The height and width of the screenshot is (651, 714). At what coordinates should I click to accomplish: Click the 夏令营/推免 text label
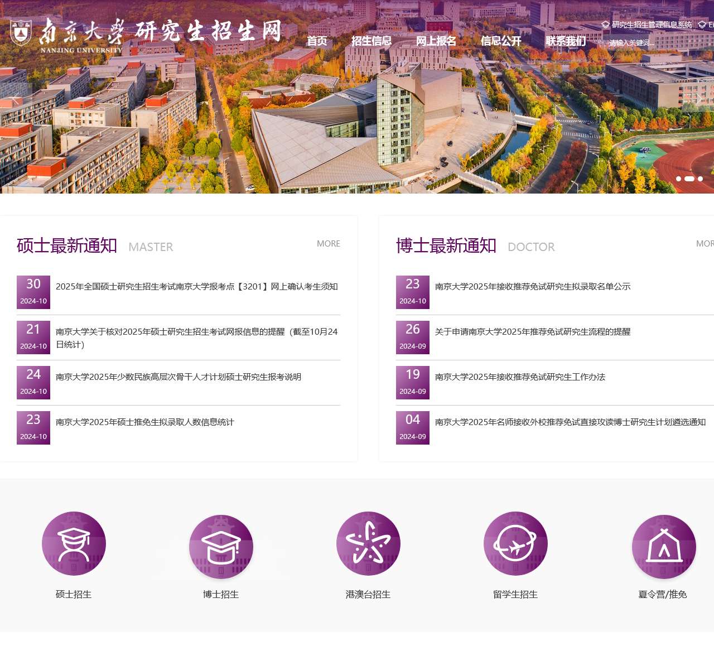tap(663, 594)
